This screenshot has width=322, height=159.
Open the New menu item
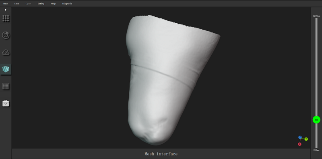pos(6,4)
